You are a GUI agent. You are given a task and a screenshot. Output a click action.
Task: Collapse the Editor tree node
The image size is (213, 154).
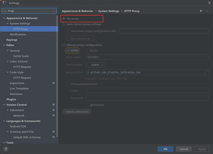point(4,45)
